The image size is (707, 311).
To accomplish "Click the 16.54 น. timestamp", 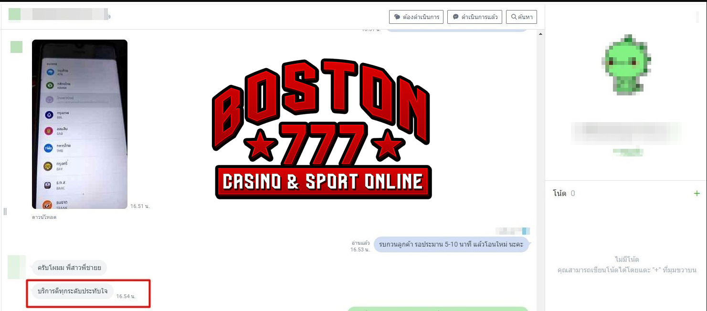I will point(126,296).
